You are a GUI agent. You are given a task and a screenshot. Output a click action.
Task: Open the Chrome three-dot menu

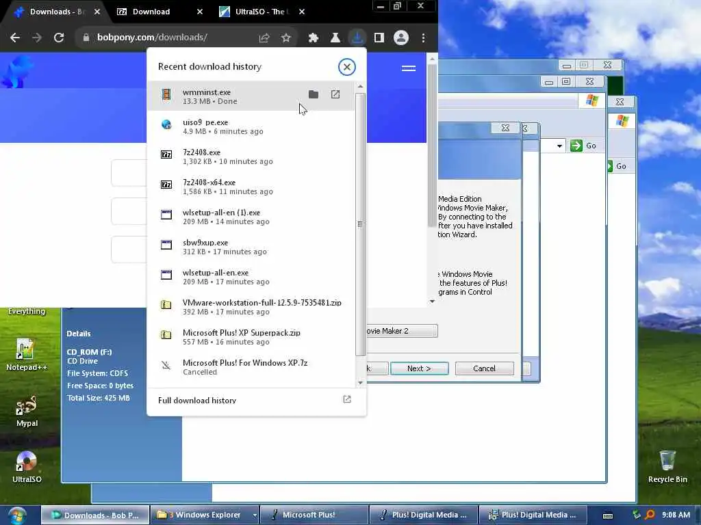[423, 38]
